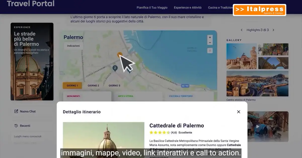Zoom in on the Palermo map

click(x=210, y=37)
